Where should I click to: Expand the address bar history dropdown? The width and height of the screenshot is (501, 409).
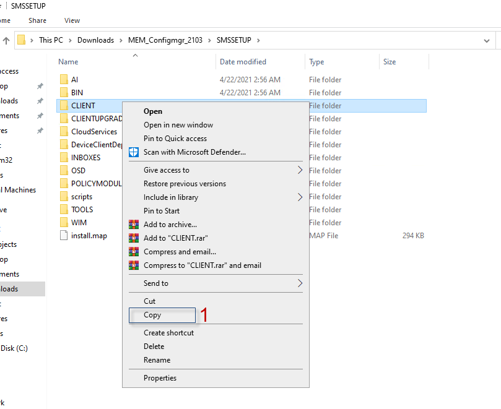pyautogui.click(x=487, y=41)
